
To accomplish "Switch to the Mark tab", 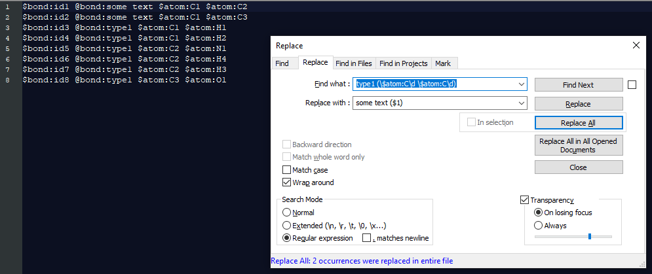I will (x=443, y=63).
